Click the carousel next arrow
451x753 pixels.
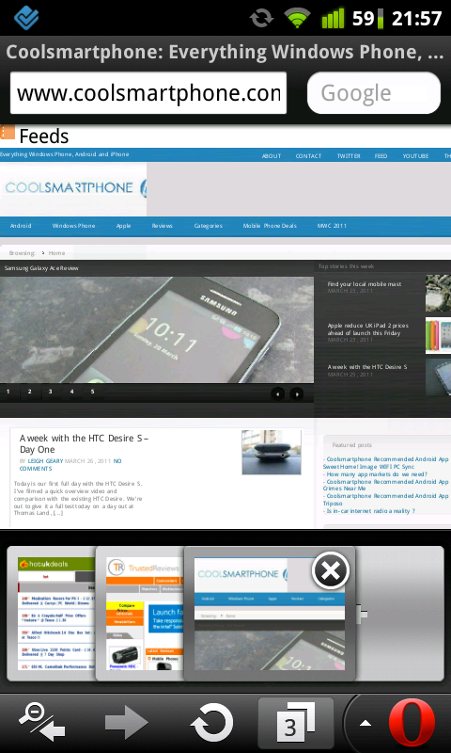point(297,394)
